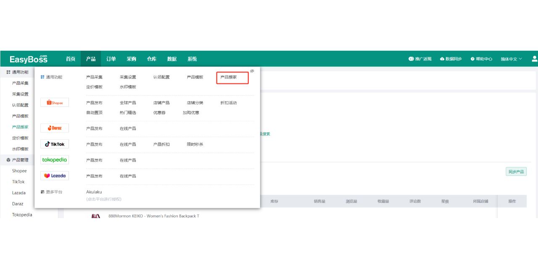Image resolution: width=538 pixels, height=268 pixels.
Task: Select 产品搬家 in the dropdown menu
Action: click(229, 77)
